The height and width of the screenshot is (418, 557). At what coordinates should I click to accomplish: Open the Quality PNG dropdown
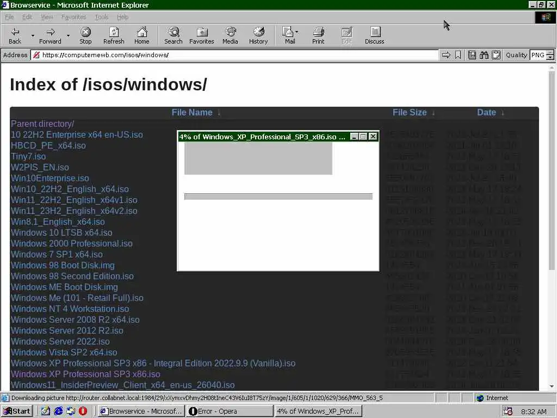(x=550, y=55)
